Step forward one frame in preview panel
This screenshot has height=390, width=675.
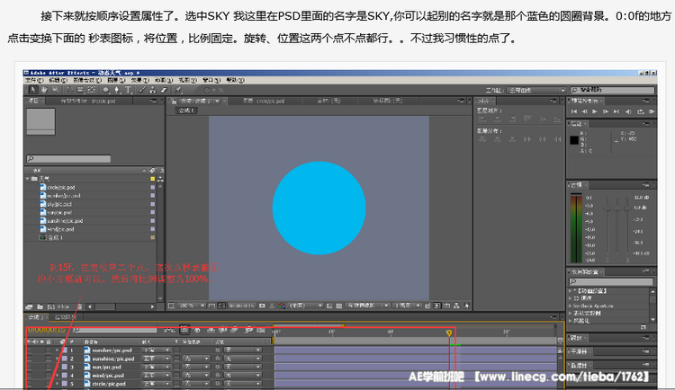point(606,111)
